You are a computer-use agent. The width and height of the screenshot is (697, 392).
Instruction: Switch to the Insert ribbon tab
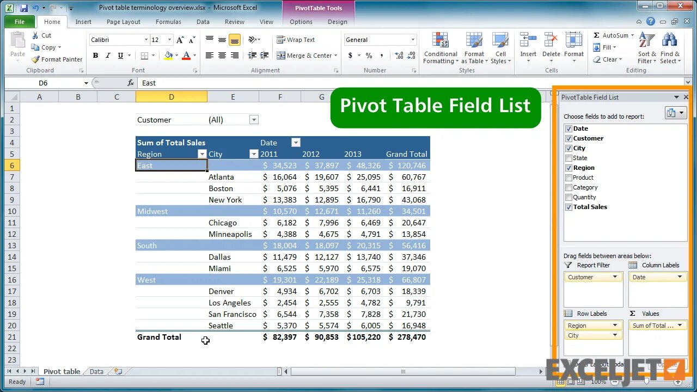[x=83, y=22]
